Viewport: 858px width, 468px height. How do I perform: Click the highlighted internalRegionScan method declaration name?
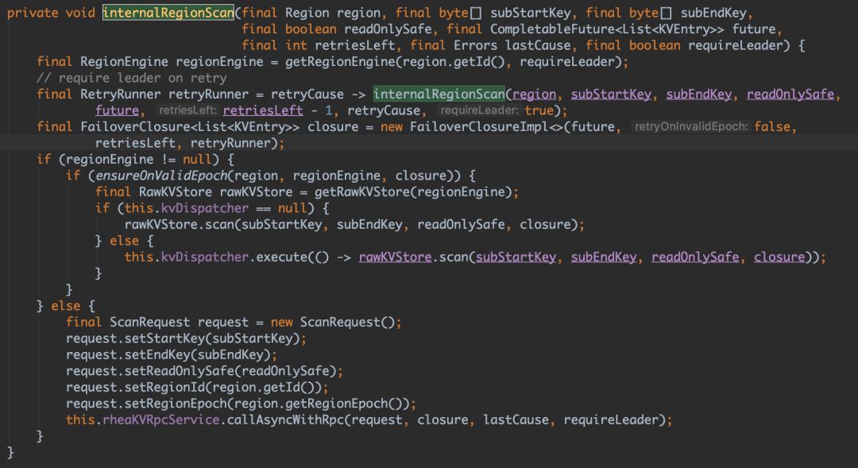point(168,13)
